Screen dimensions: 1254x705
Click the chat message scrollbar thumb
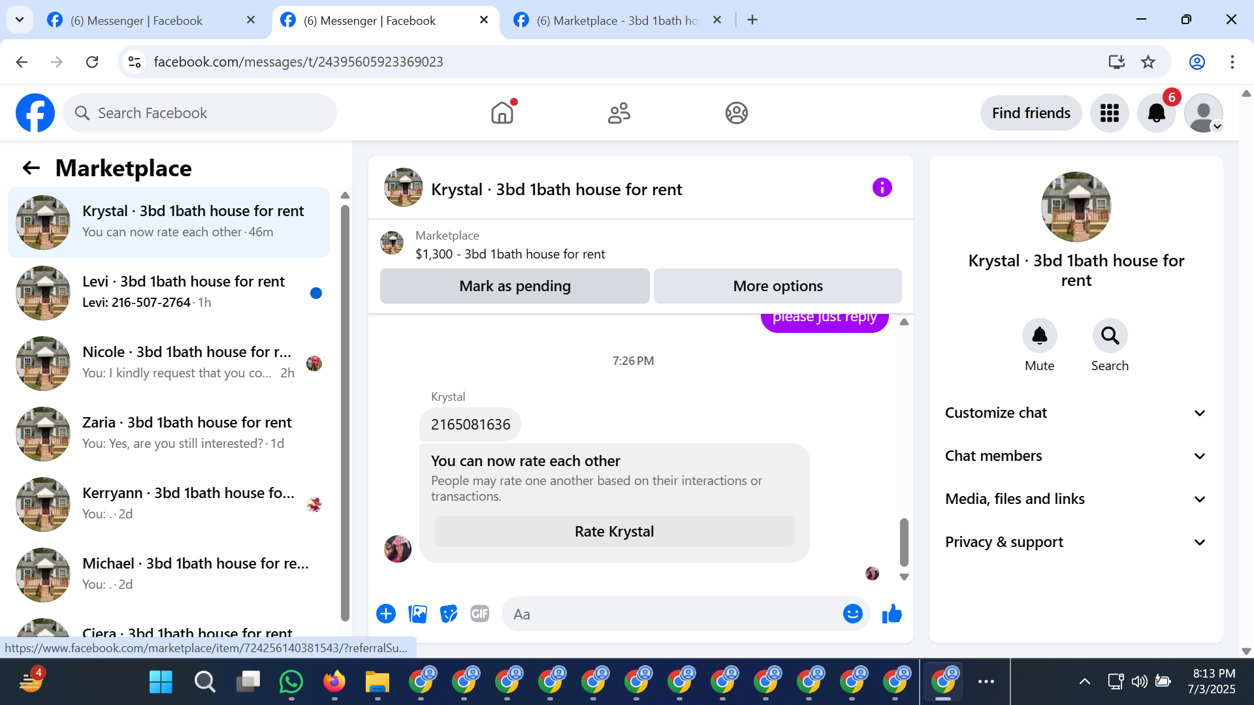(904, 542)
